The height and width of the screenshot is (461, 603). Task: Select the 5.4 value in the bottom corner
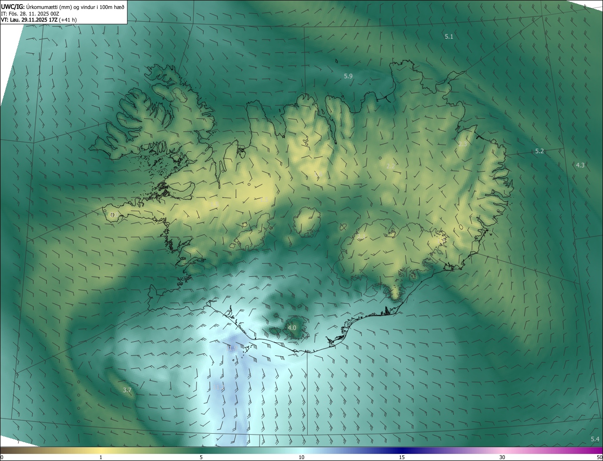595,439
